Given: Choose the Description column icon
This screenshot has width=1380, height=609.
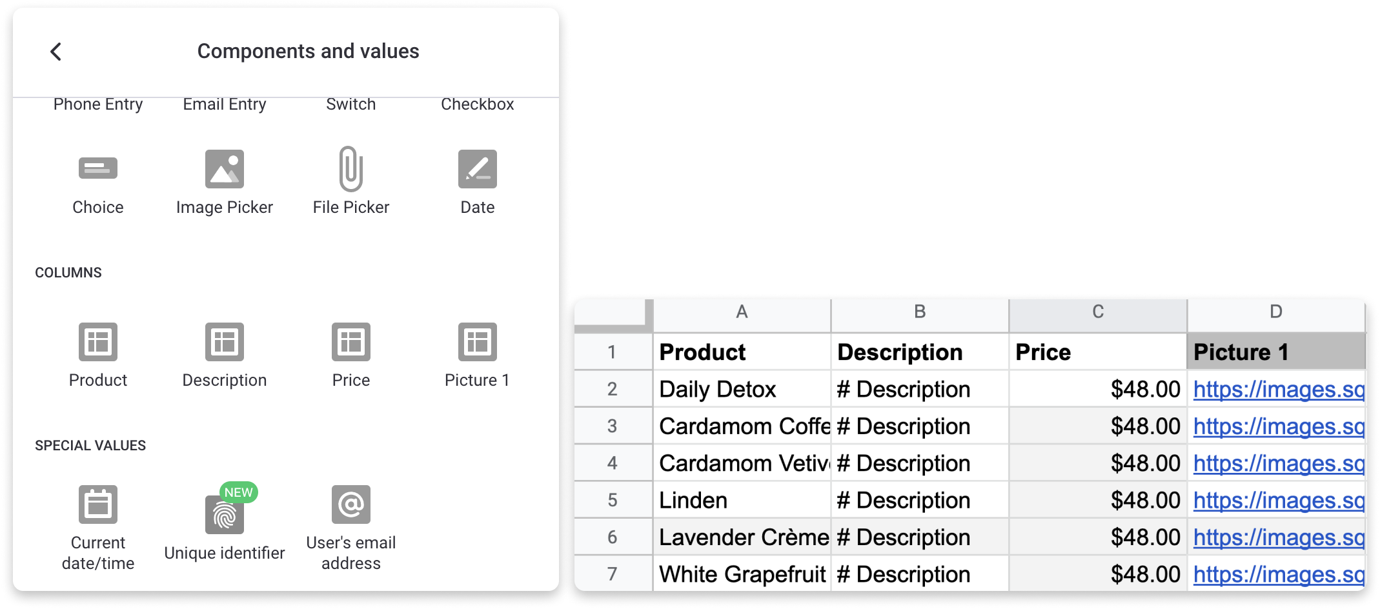Looking at the screenshot, I should point(225,342).
